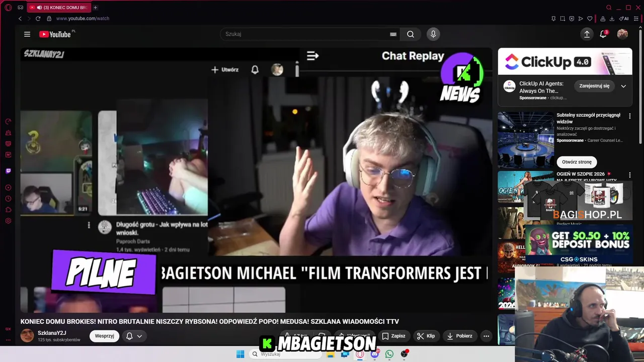644x362 pixels.
Task: Open File Explorer from the taskbar
Action: point(331,354)
